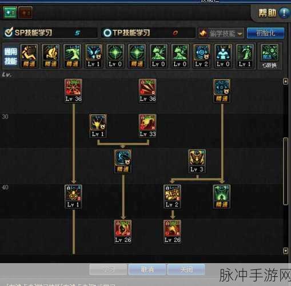Click the orange swirl icon beside 偷学技能
The image size is (291, 286).
pyautogui.click(x=202, y=33)
